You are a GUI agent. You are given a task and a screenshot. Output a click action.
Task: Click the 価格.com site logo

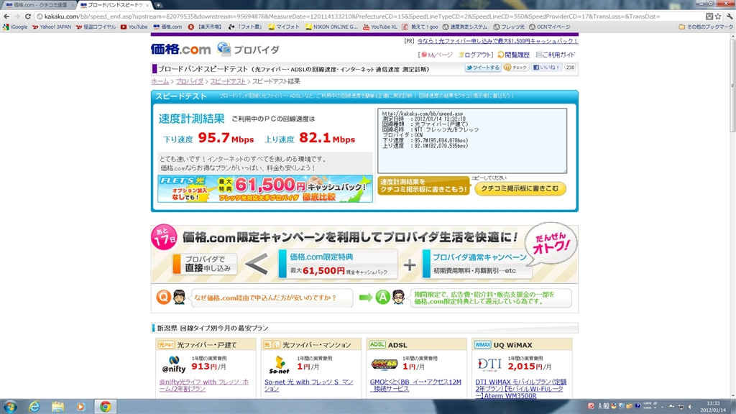point(180,49)
